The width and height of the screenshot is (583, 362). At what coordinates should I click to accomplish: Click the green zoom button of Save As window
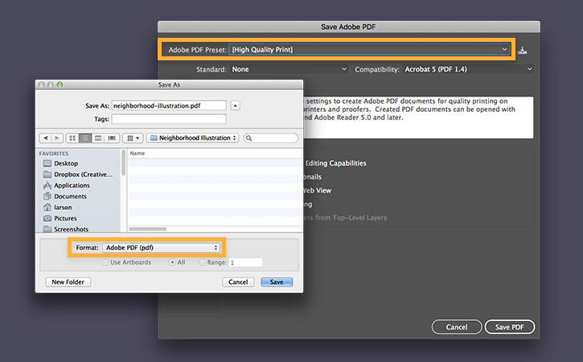coord(60,84)
